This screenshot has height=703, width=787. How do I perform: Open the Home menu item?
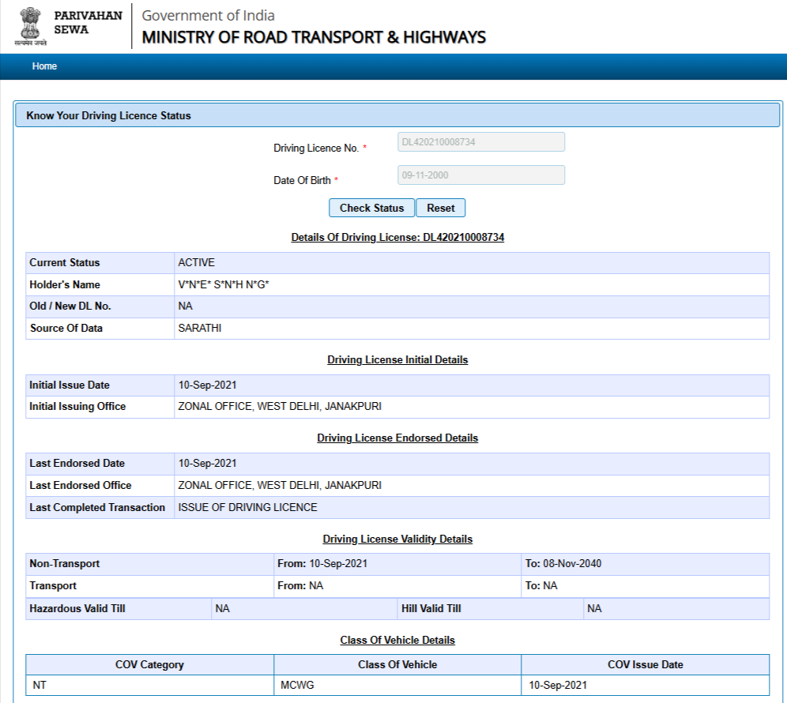(x=44, y=66)
